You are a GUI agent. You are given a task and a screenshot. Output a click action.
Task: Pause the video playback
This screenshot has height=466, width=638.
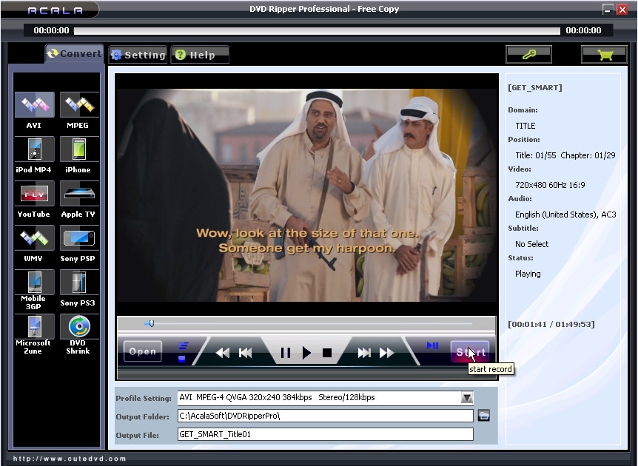(285, 353)
